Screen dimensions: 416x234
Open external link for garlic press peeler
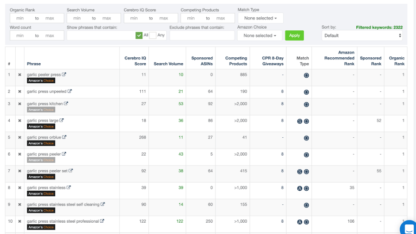coord(64,154)
